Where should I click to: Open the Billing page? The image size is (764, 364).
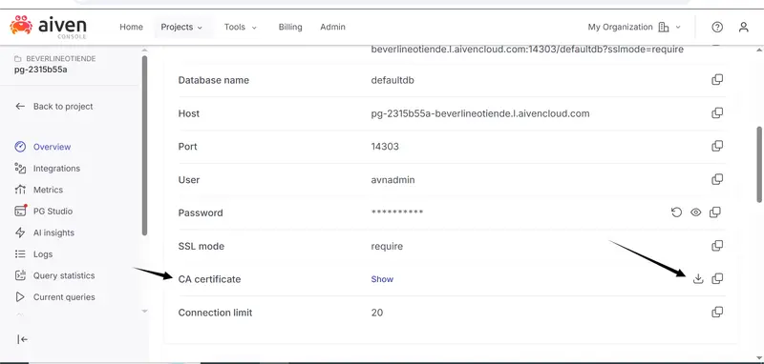pyautogui.click(x=290, y=28)
